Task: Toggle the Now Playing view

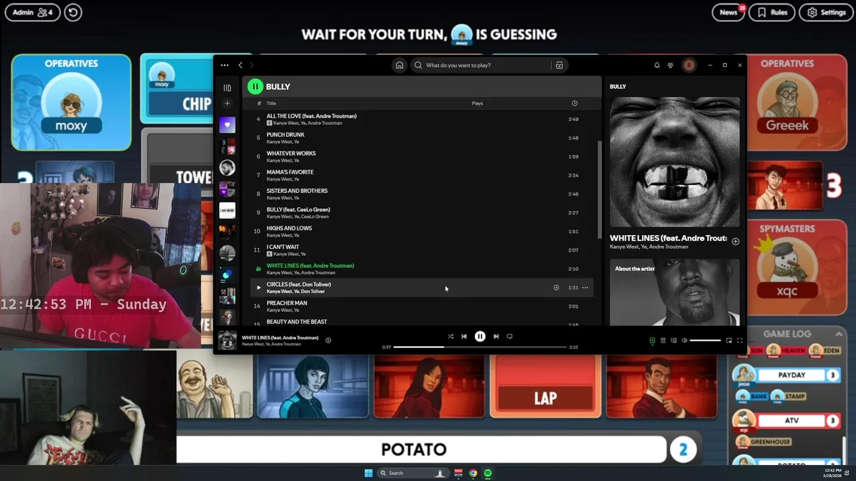Action: pyautogui.click(x=652, y=341)
